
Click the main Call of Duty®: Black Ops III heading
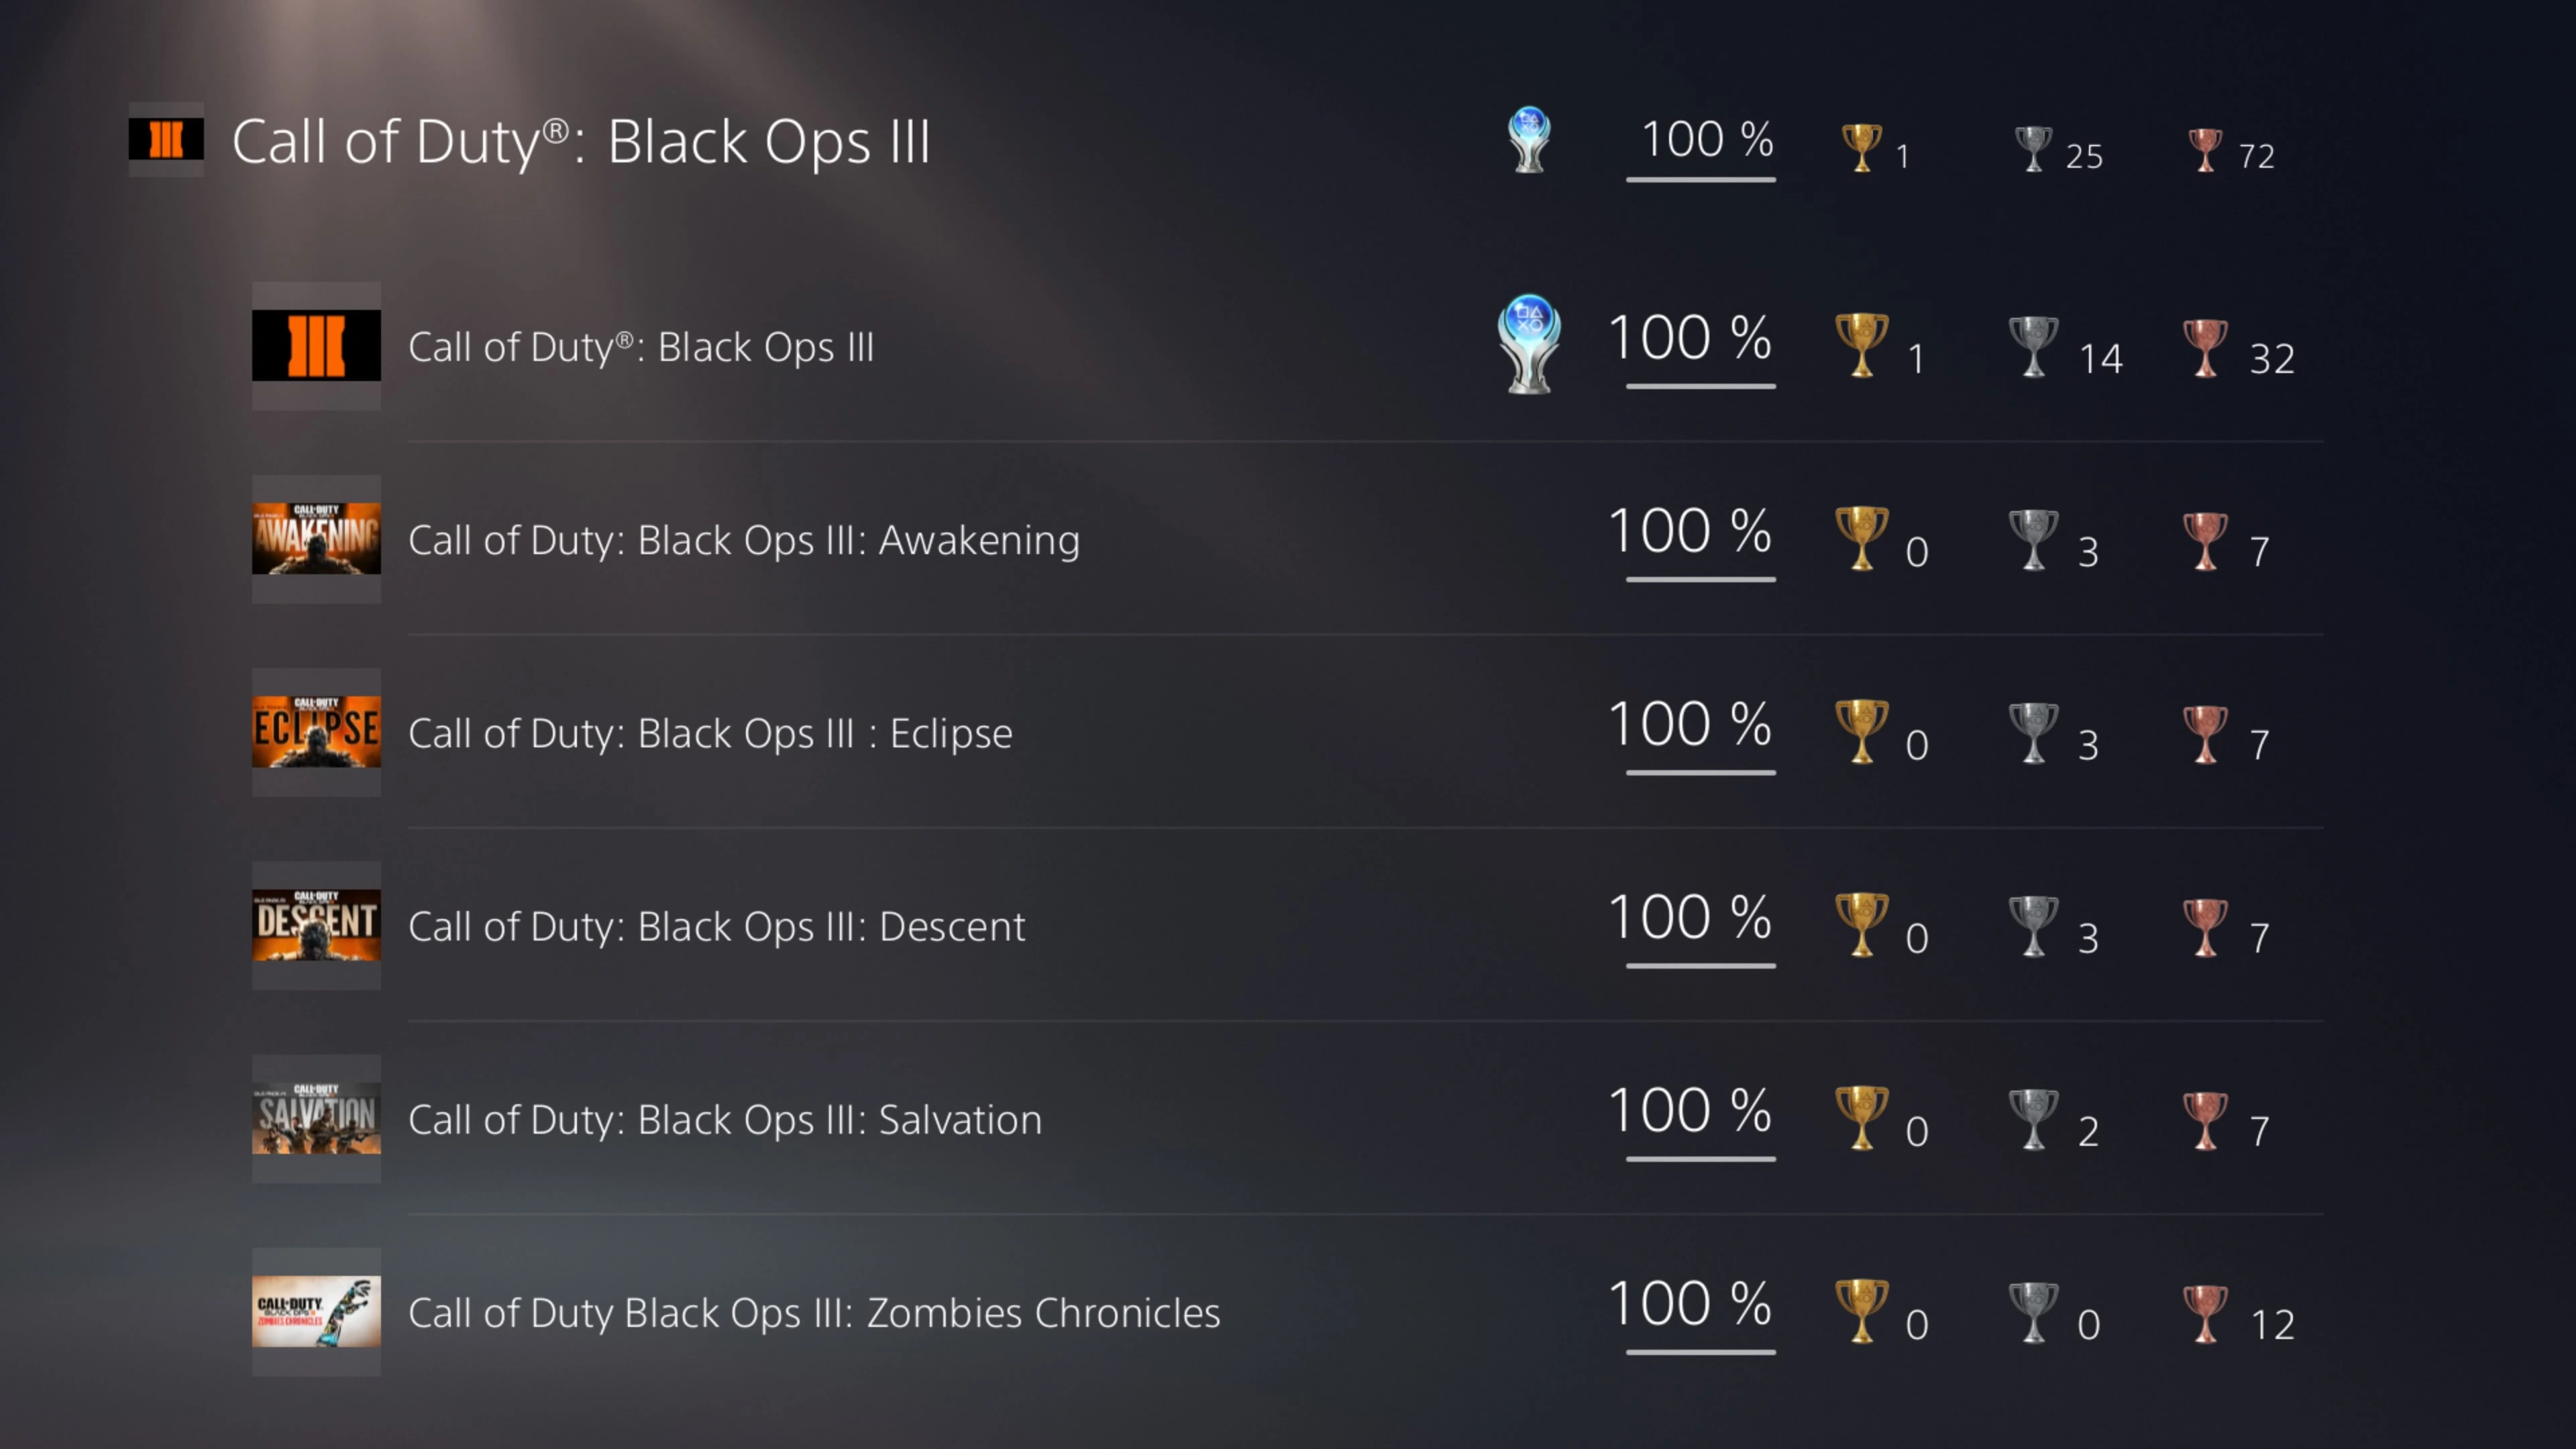(581, 141)
